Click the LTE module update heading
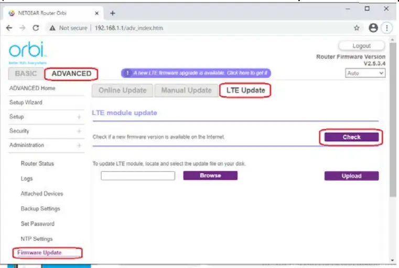Viewport: 399px width, 268px height. [x=124, y=113]
